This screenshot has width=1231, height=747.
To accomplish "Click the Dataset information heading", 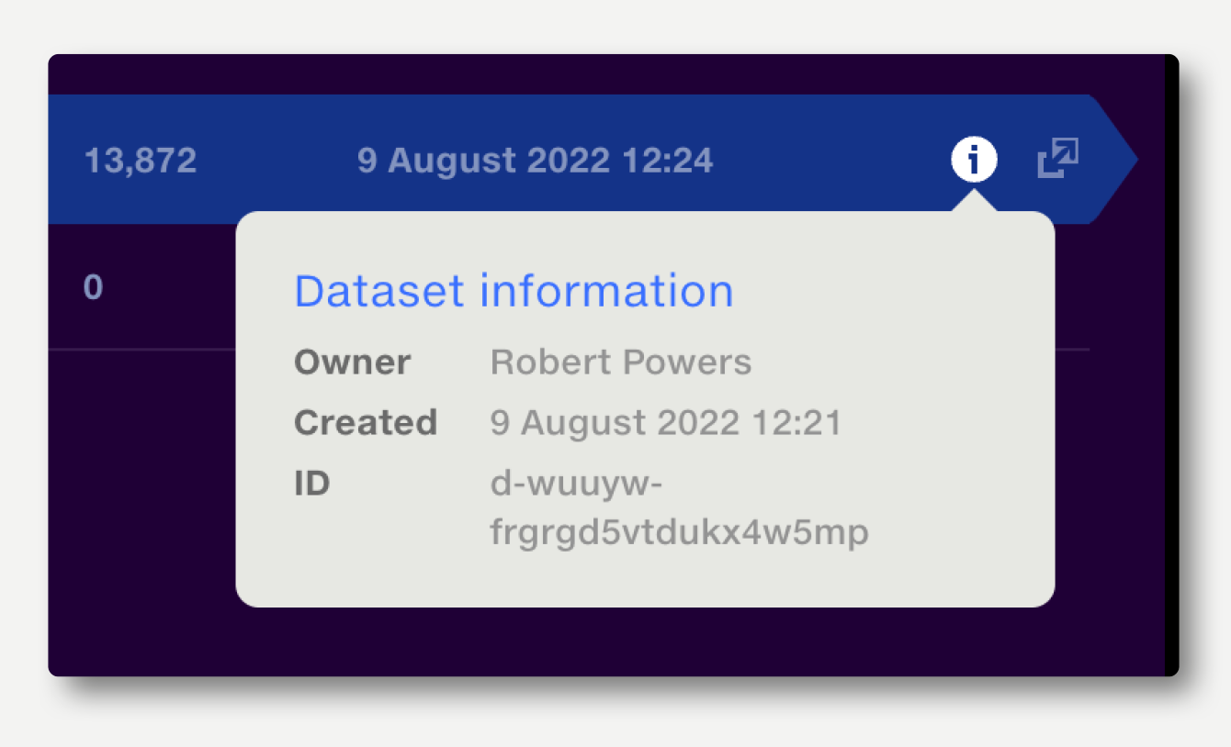I will [x=514, y=291].
